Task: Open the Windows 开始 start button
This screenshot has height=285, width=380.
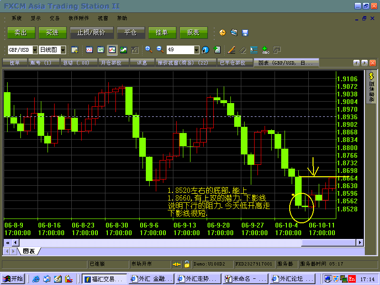Action: tap(13, 279)
